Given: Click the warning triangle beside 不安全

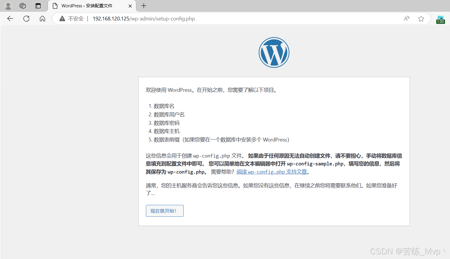Looking at the screenshot, I should pos(62,18).
